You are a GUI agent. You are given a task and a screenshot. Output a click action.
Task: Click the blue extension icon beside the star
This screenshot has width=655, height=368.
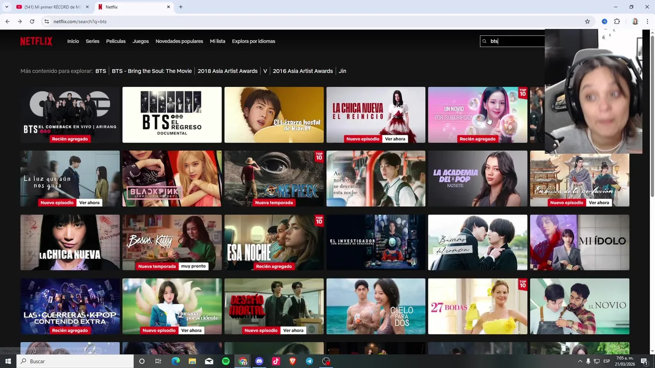pyautogui.click(x=604, y=21)
